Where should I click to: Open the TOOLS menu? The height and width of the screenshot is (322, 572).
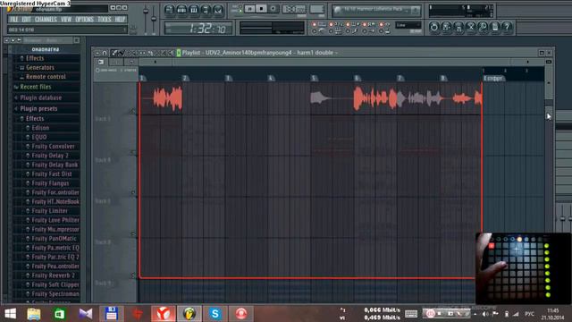[x=105, y=19]
